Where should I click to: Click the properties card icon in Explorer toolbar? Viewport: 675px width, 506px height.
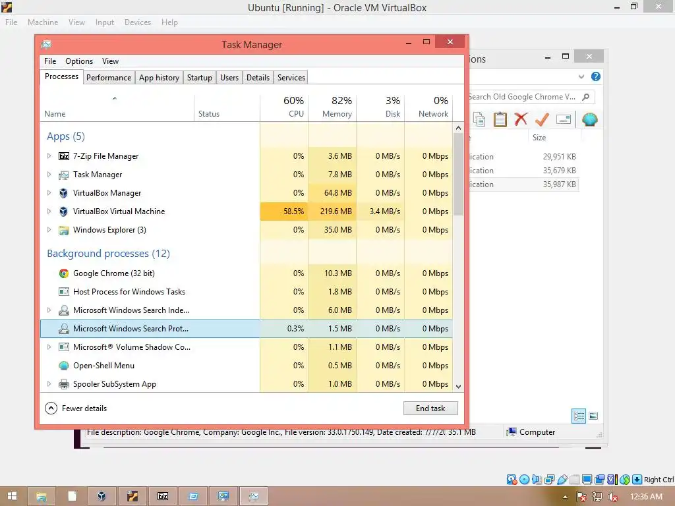tap(564, 119)
